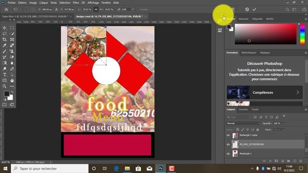This screenshot has width=308, height=173.
Task: Select the Frame tool
Action: pos(12,39)
